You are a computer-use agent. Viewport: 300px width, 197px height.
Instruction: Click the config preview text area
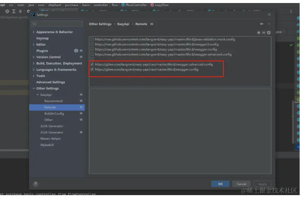(x=180, y=131)
